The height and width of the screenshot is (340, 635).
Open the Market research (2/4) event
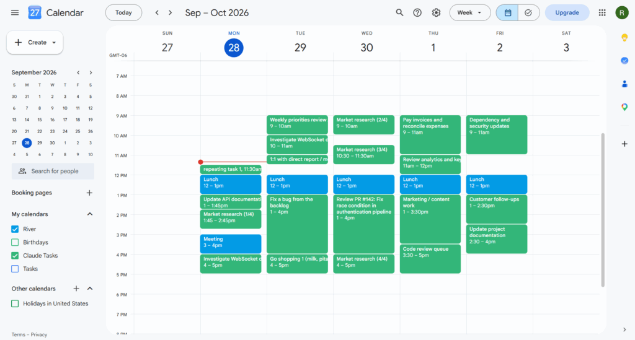pos(363,124)
